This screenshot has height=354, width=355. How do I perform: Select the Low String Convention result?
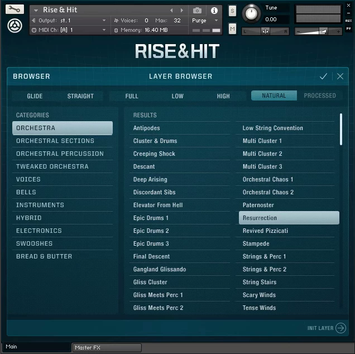point(285,128)
